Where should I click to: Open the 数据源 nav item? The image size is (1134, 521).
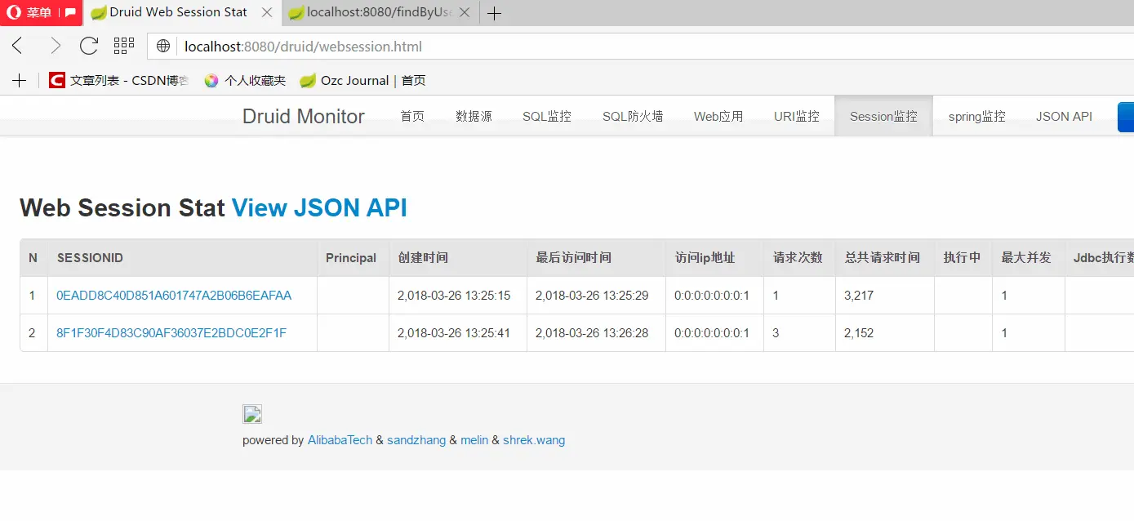pyautogui.click(x=474, y=116)
